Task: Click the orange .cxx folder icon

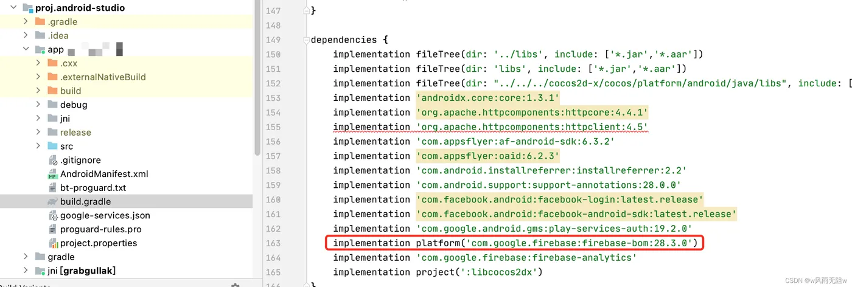Action: pos(52,63)
